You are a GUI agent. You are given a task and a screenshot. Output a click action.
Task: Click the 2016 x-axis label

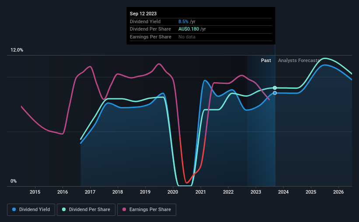(63, 192)
